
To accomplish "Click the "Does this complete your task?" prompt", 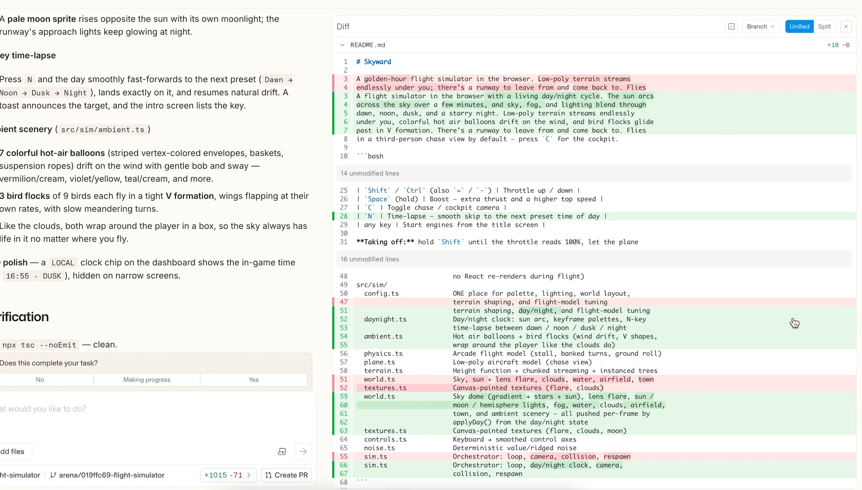I will (x=49, y=363).
